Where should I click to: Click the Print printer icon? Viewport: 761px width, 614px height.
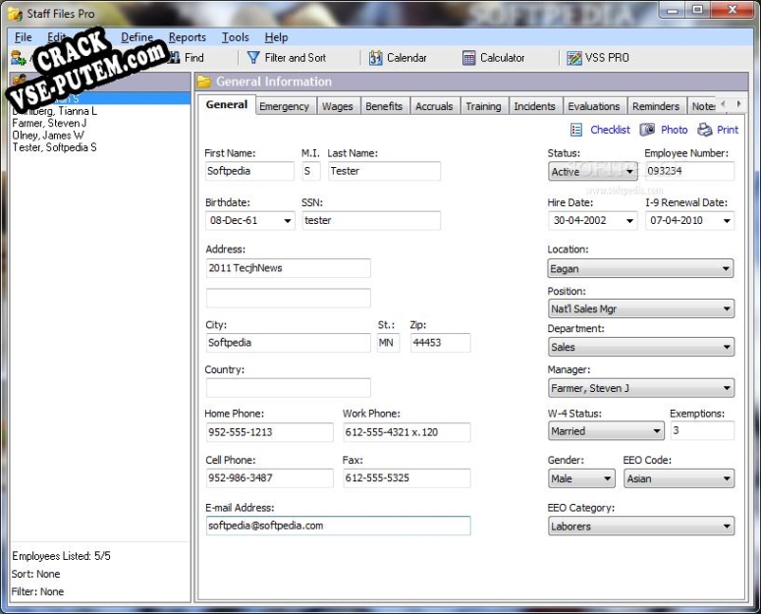click(x=705, y=130)
